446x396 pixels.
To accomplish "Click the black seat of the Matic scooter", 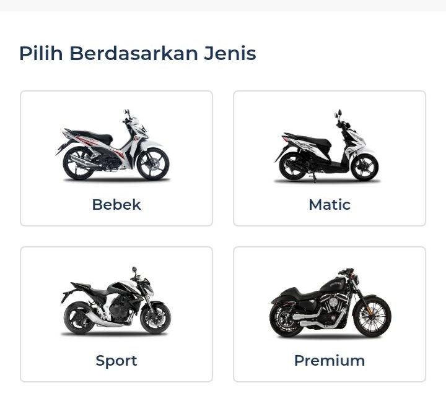I will [x=308, y=139].
